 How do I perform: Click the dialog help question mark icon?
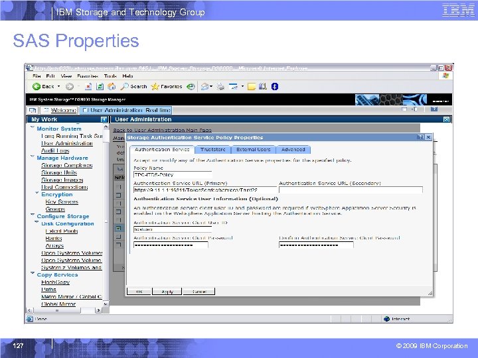(x=420, y=137)
